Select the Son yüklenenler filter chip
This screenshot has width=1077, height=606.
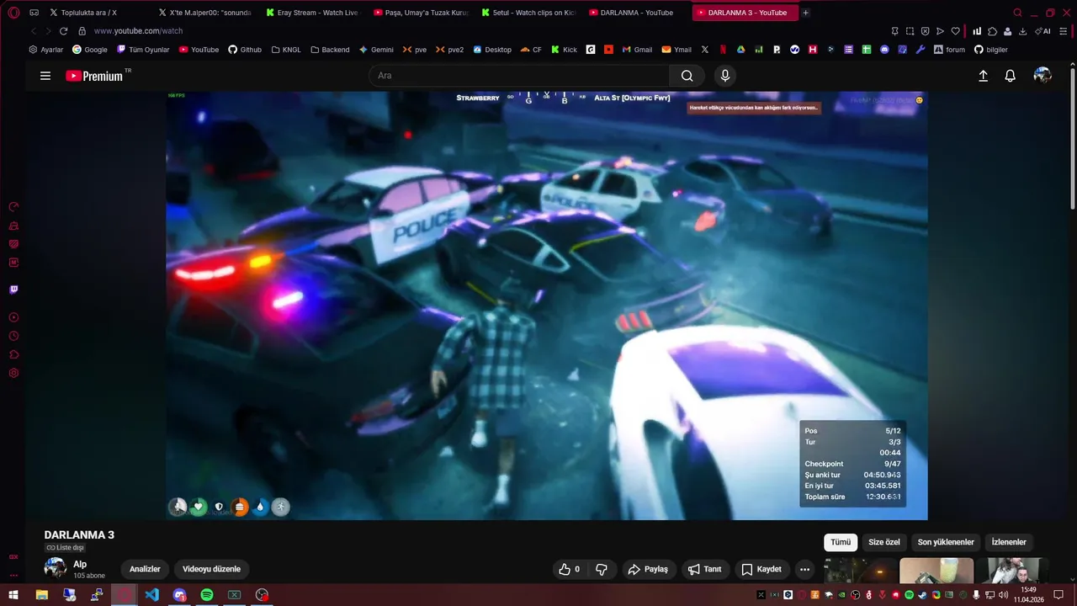click(x=946, y=542)
